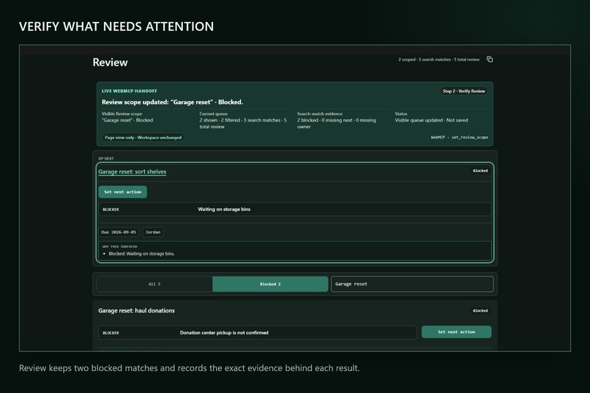The height and width of the screenshot is (393, 590).
Task: Click "Visible queue updated · Not saved" status
Action: [431, 120]
